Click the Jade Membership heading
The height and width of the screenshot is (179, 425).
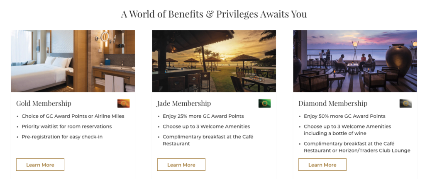(184, 103)
